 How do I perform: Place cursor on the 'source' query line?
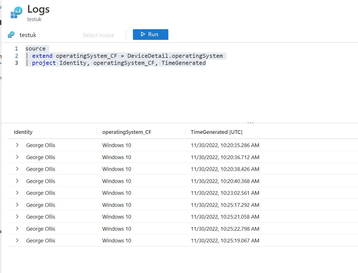(x=35, y=49)
